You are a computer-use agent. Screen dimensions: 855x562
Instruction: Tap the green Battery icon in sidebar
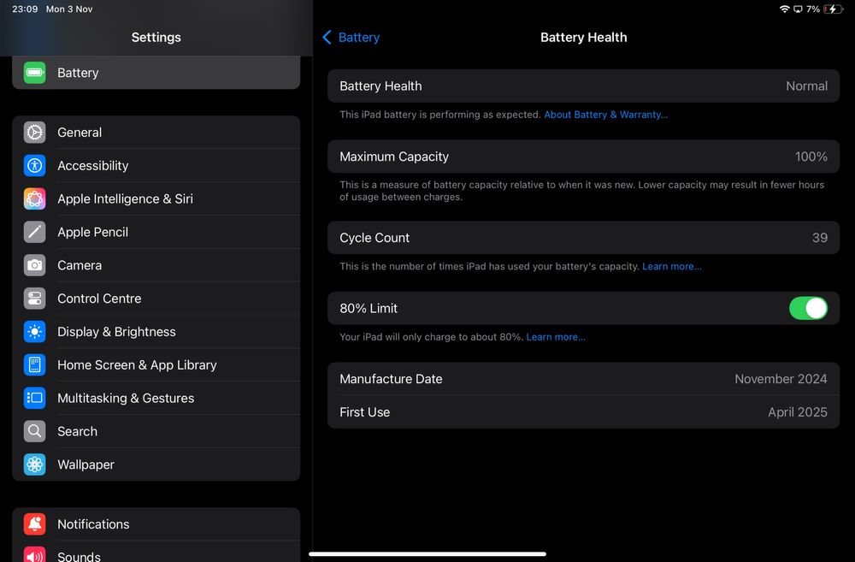coord(34,73)
